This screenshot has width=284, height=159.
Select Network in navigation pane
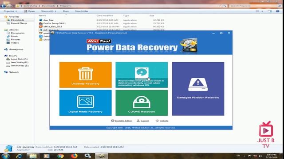14,72
